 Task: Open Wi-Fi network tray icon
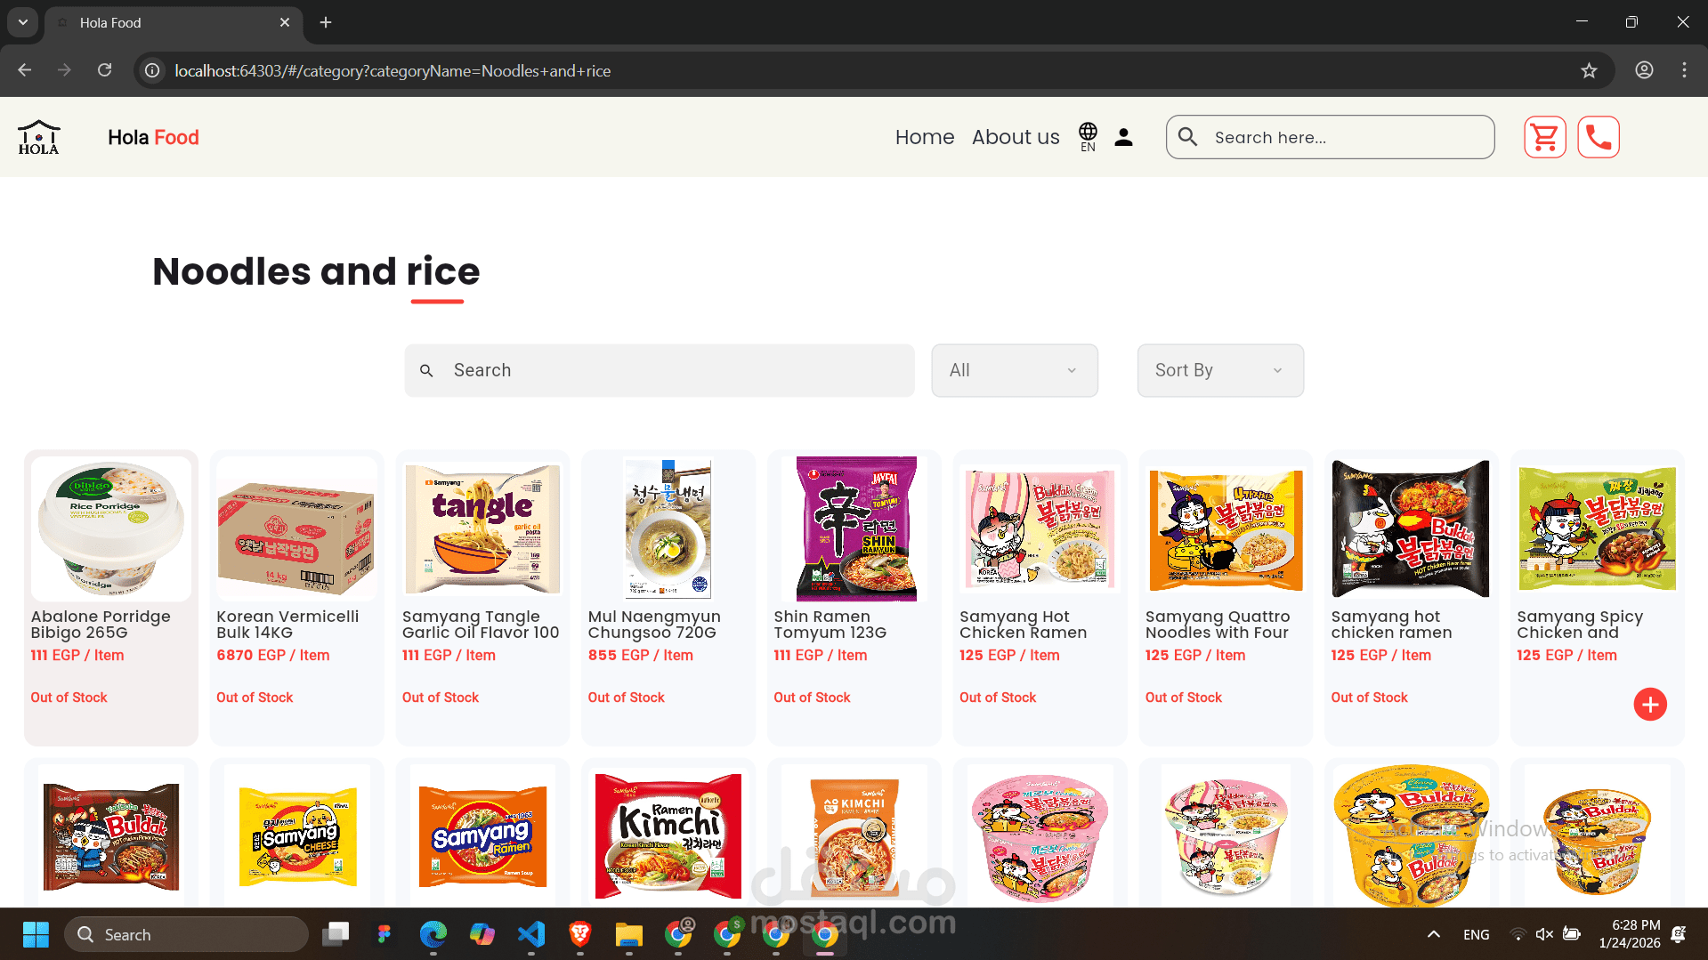pos(1518,934)
